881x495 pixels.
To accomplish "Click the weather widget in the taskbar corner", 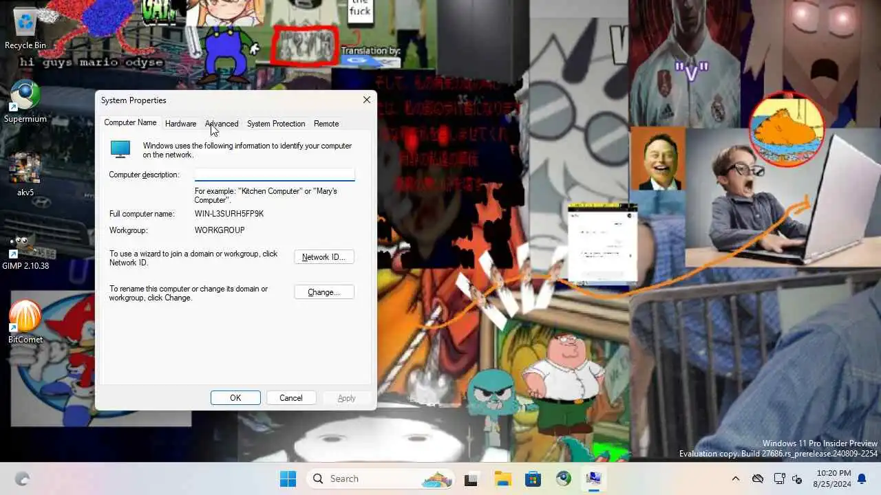I will [x=22, y=479].
